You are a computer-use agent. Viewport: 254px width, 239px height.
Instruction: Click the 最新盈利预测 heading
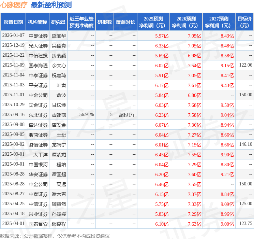[51, 5]
